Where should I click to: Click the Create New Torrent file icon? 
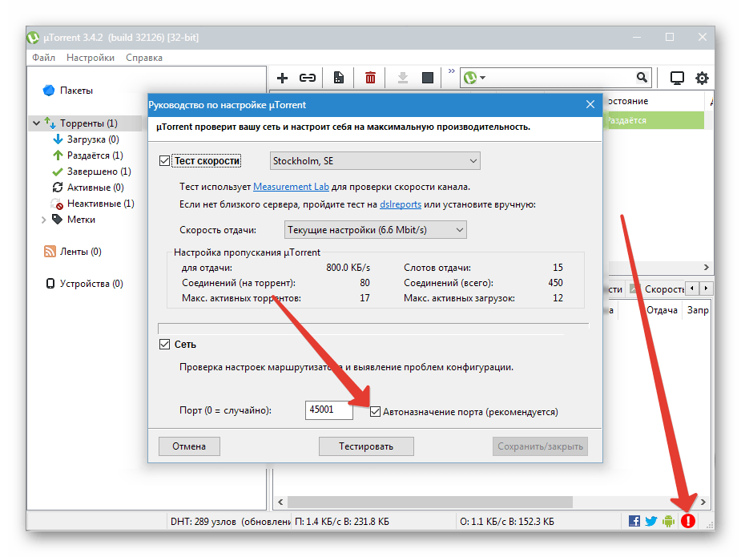coord(339,78)
